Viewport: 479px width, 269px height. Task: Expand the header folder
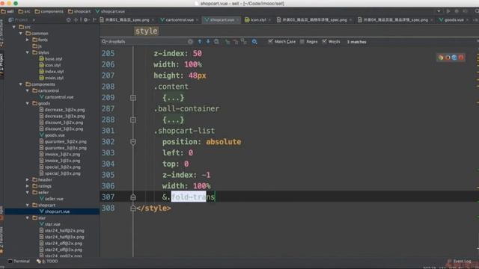click(28, 179)
